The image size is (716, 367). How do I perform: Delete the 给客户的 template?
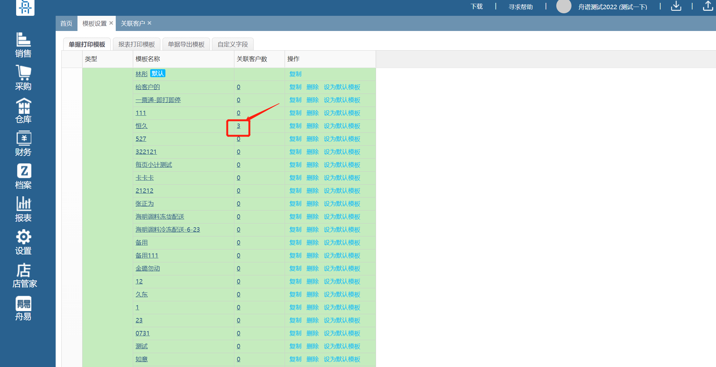[x=312, y=87]
